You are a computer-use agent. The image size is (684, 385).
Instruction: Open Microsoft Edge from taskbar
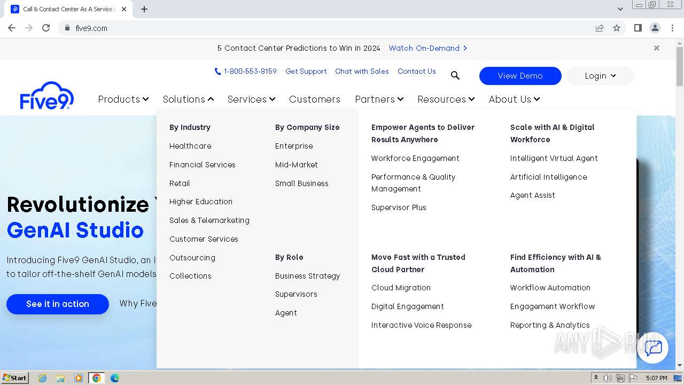[114, 378]
